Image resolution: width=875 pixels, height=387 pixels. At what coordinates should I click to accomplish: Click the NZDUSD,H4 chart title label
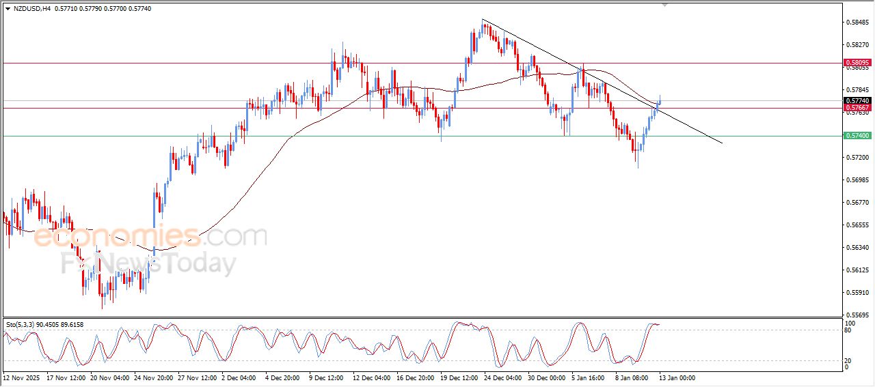(x=29, y=8)
